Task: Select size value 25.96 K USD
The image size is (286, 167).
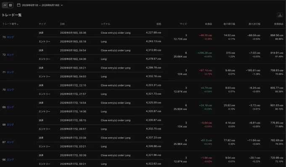Action: tap(180, 144)
